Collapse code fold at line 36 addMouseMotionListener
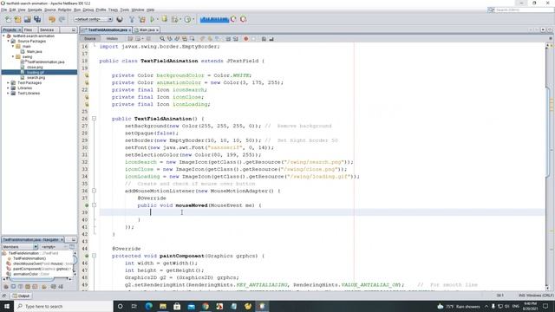This screenshot has height=312, width=555. point(95,191)
